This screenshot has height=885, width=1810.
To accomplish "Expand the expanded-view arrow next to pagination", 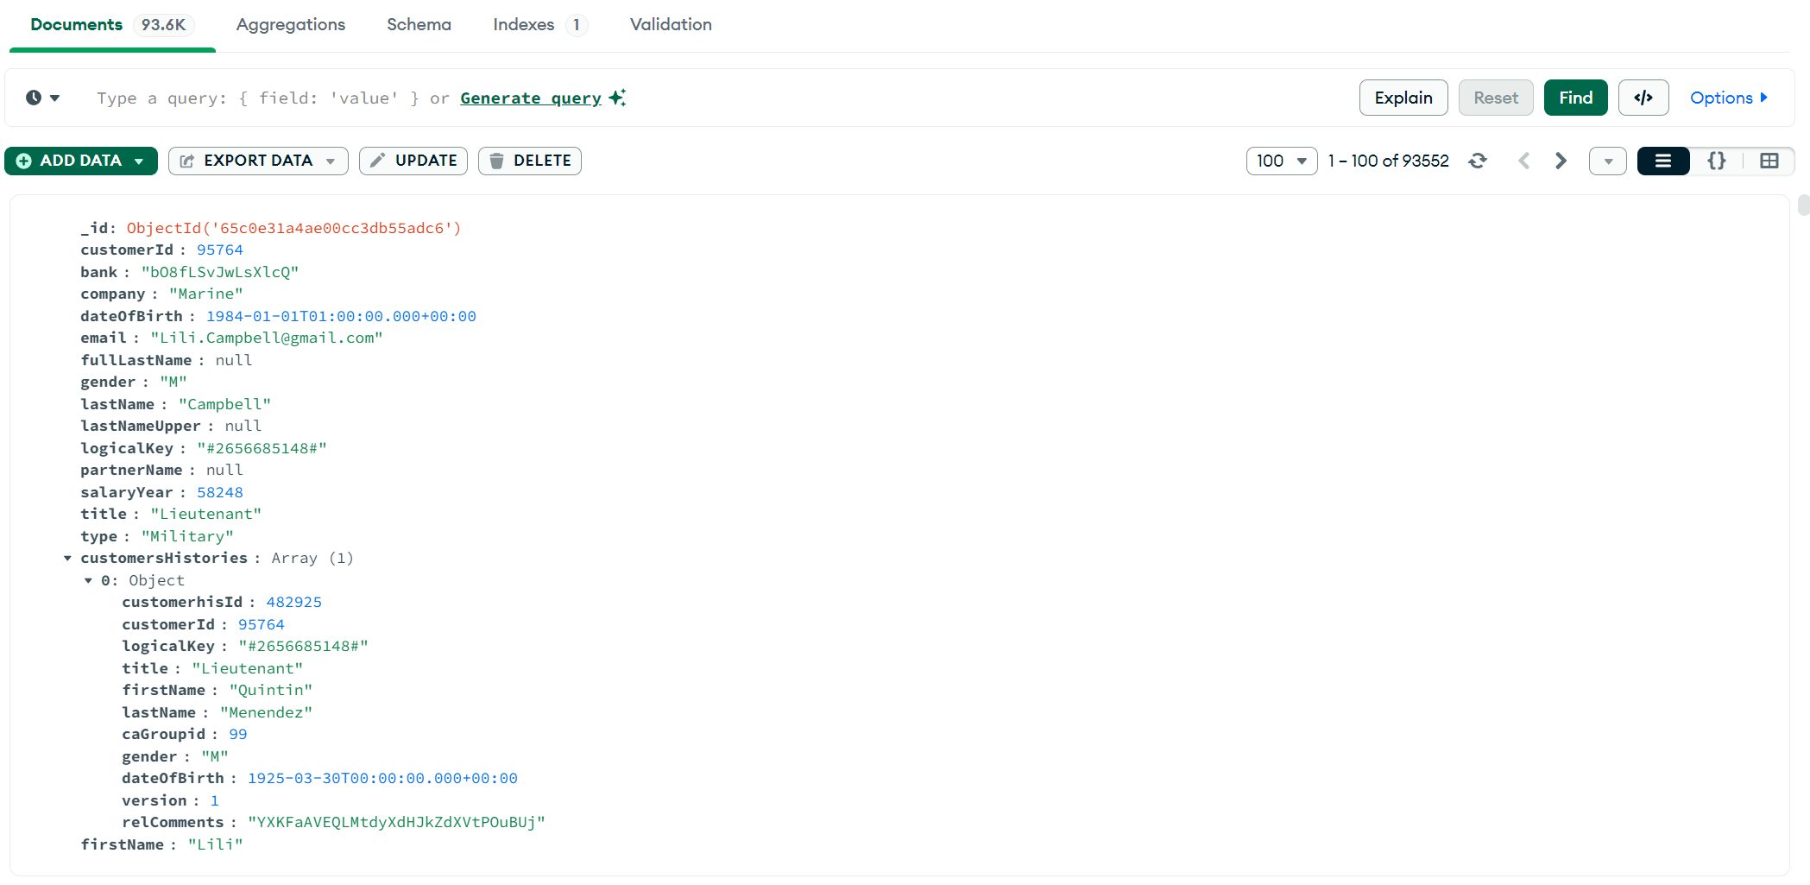I will (x=1607, y=161).
